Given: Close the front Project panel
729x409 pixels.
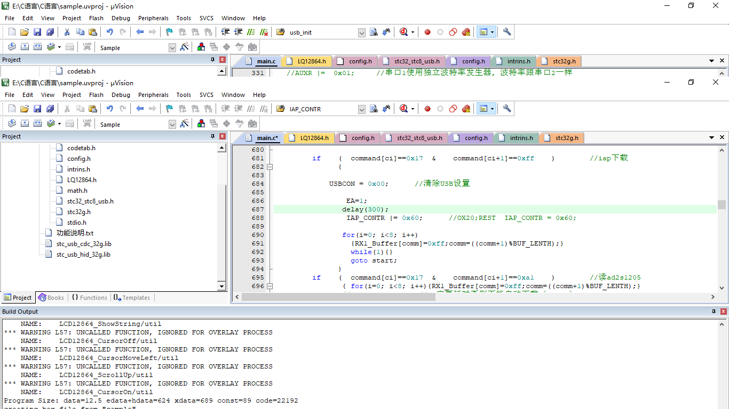Looking at the screenshot, I should click(x=223, y=136).
